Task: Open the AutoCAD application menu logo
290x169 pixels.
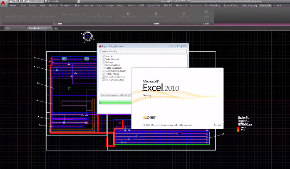Action: (3, 2)
